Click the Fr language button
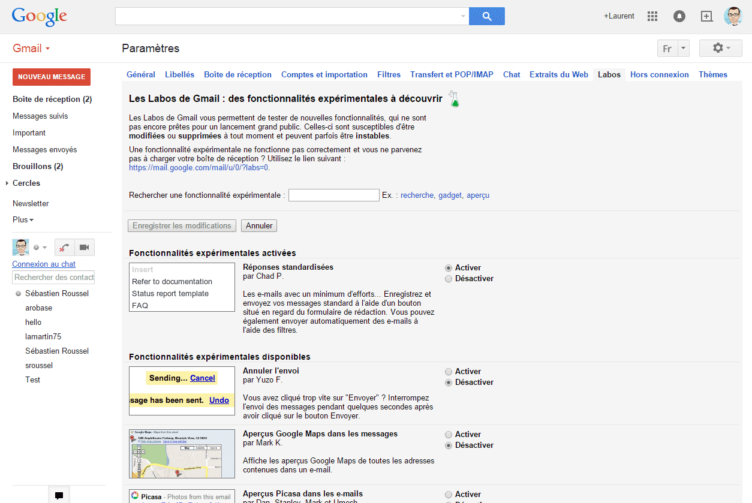Screen dimensions: 752x503 667,49
